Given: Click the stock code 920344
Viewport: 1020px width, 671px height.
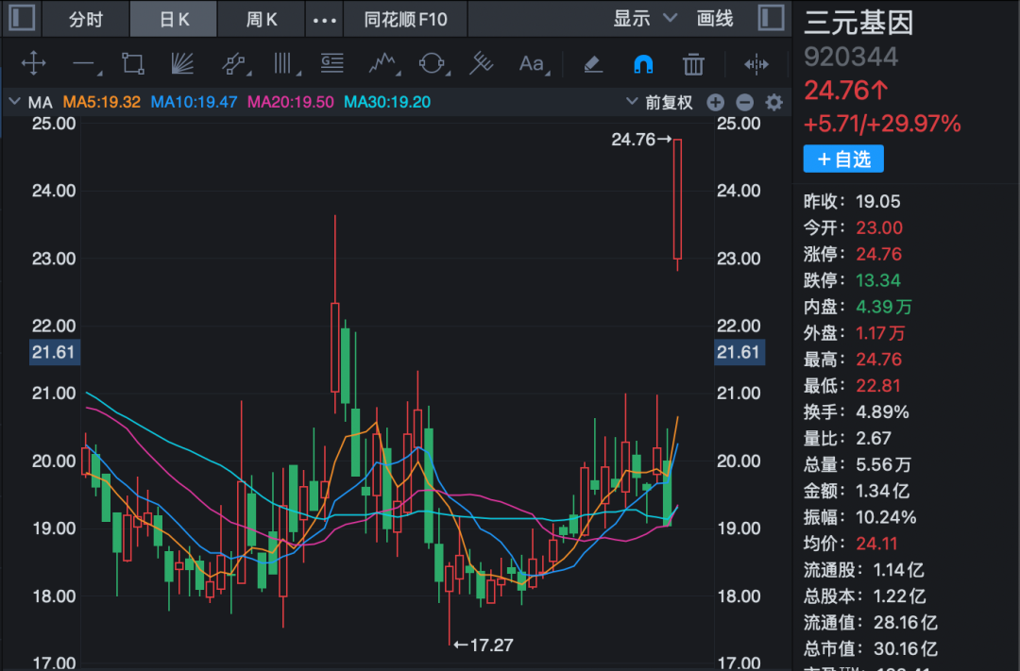Looking at the screenshot, I should [x=851, y=58].
